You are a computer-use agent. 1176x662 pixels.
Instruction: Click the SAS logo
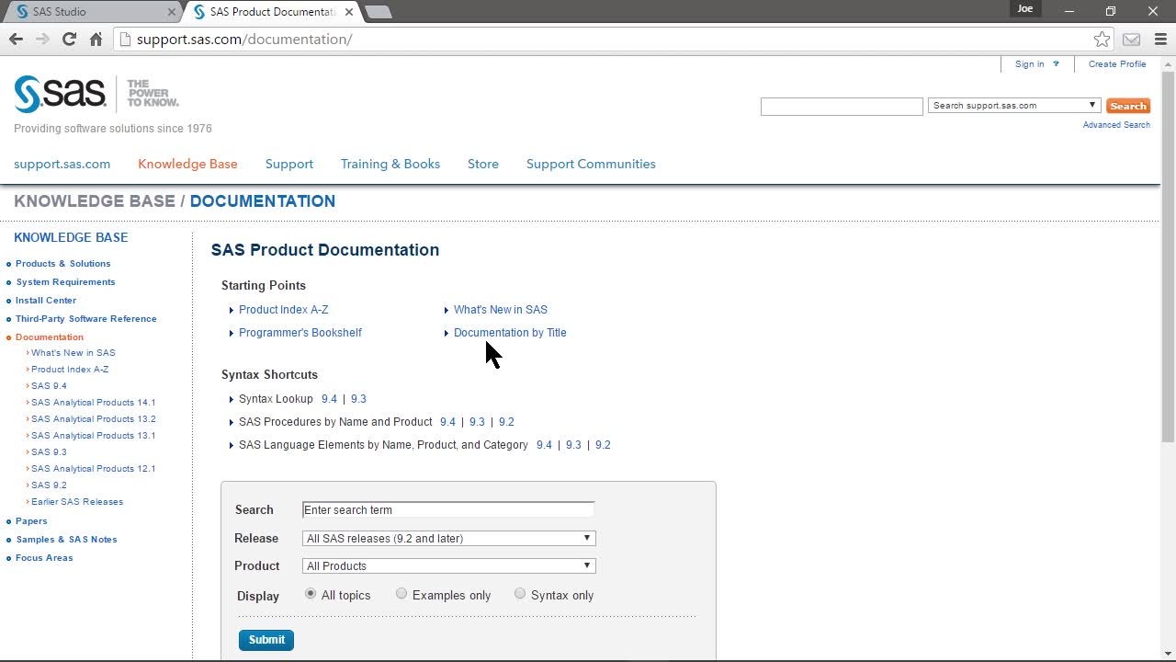click(60, 94)
